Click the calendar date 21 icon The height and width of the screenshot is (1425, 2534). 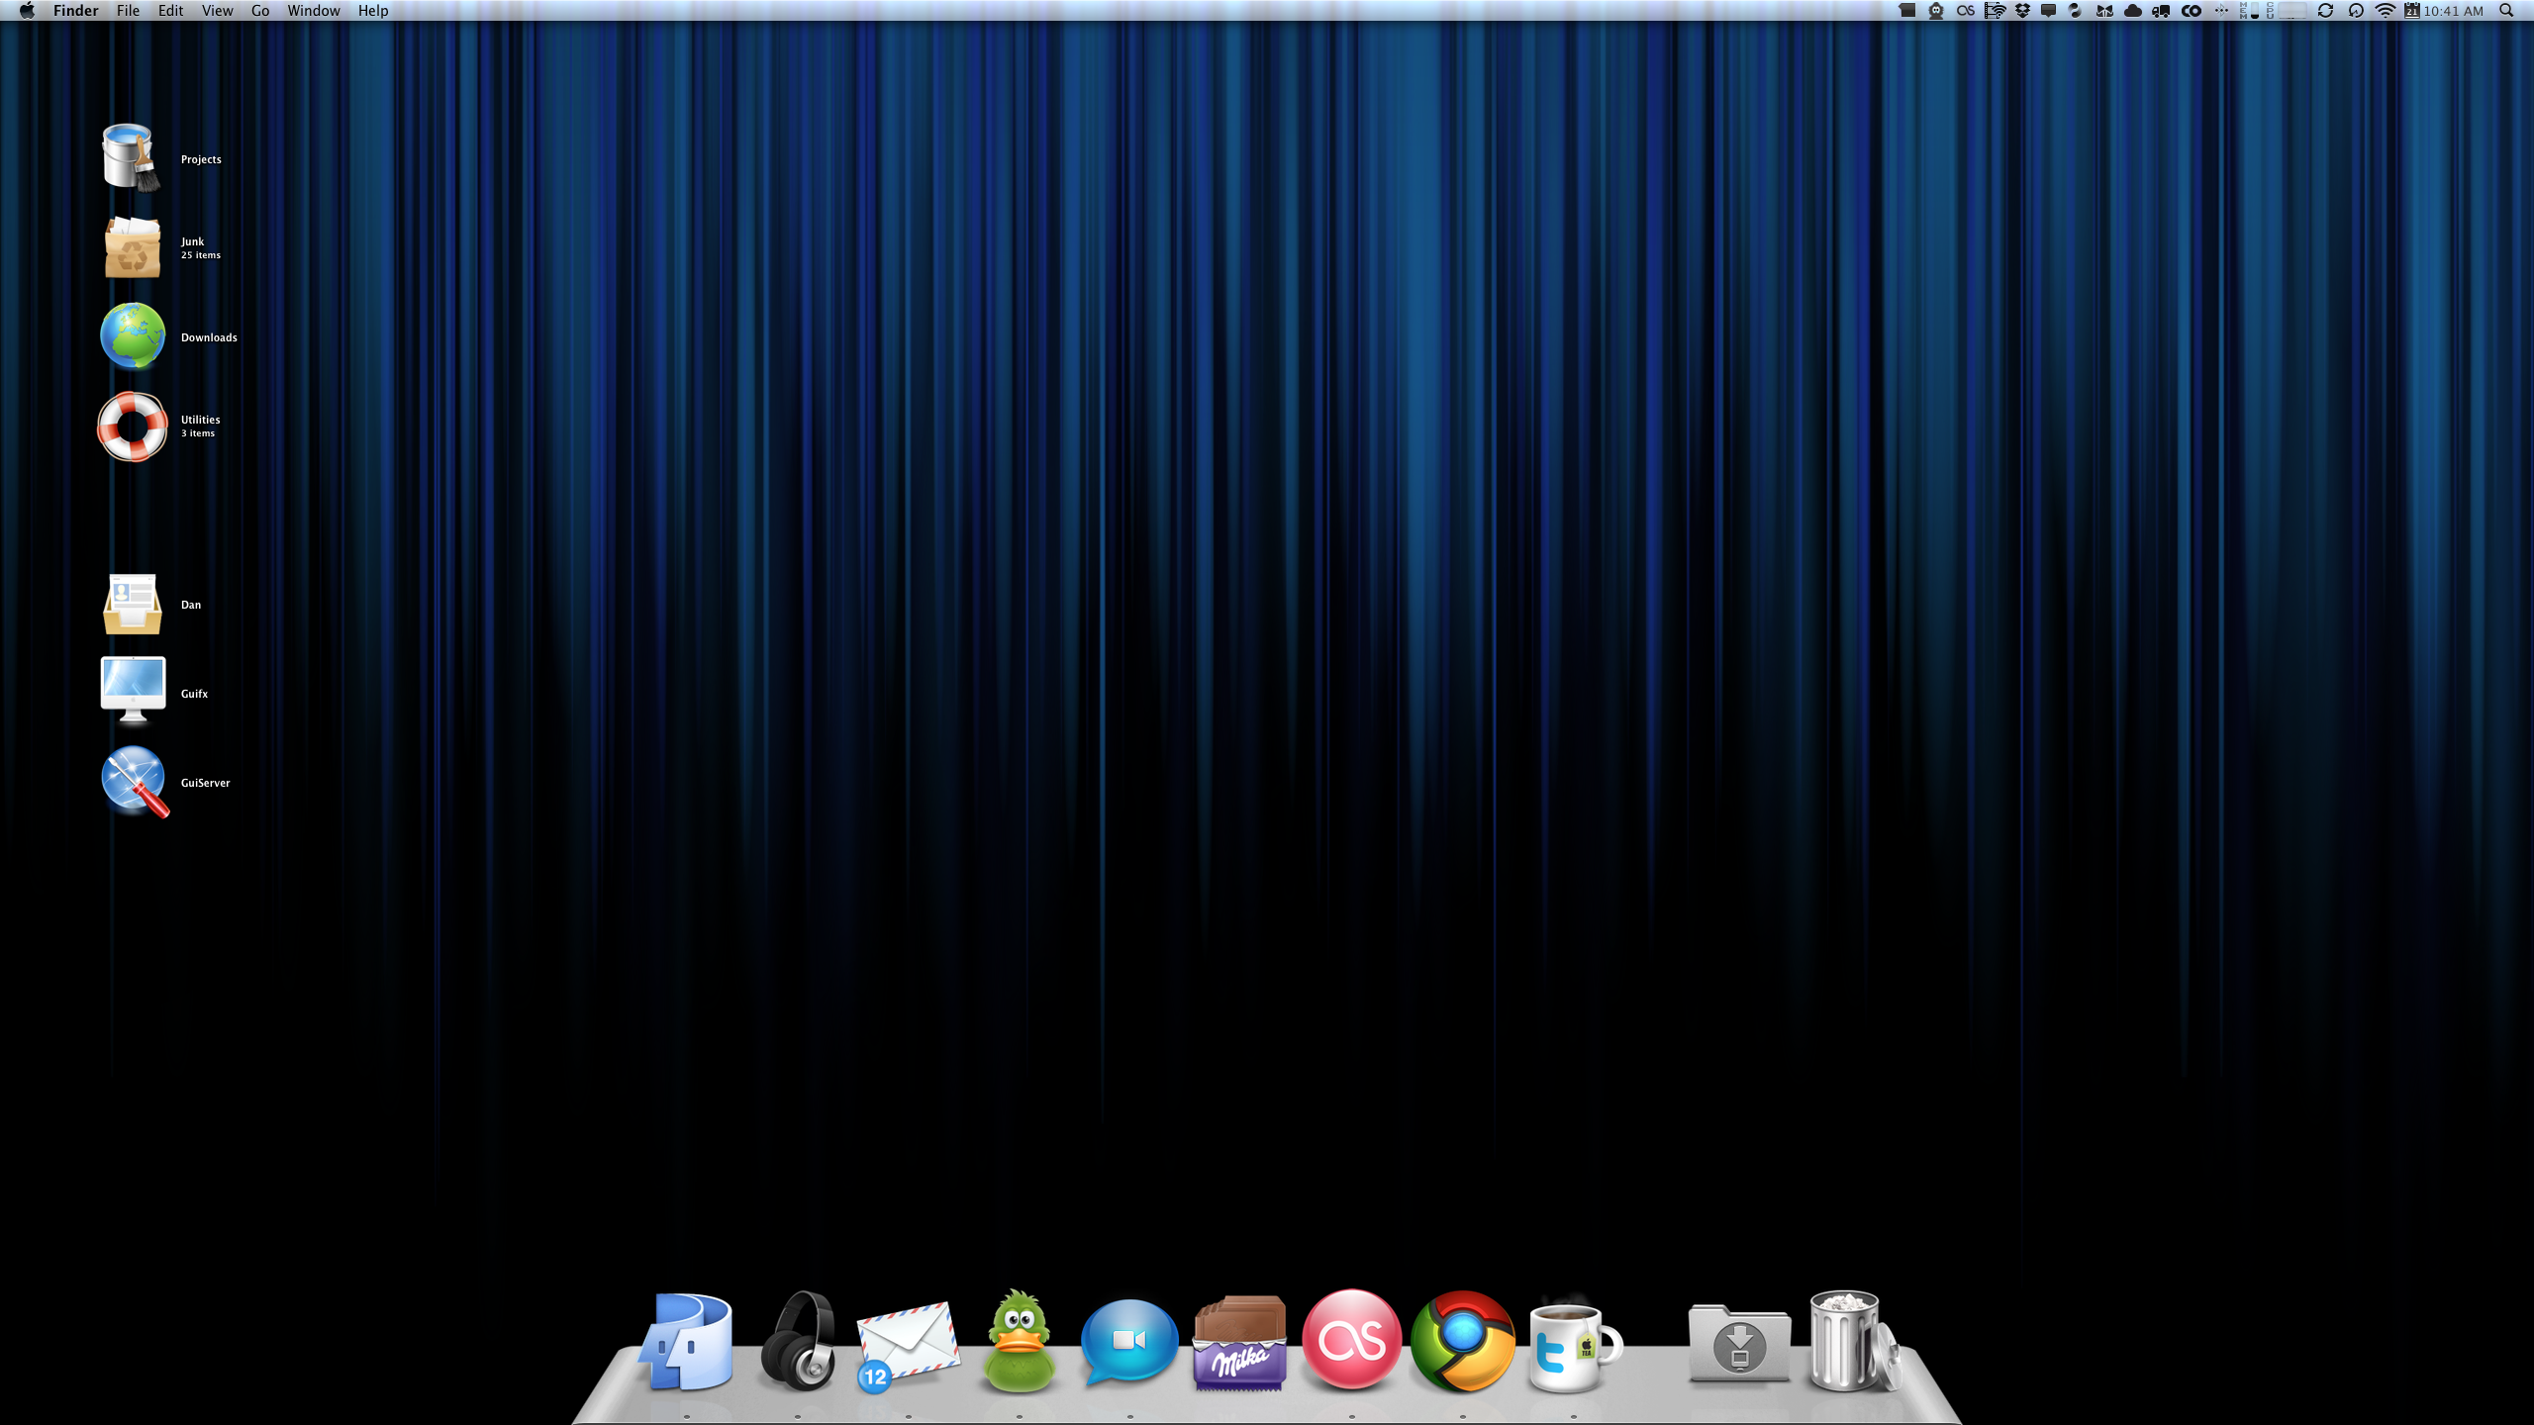click(x=2412, y=11)
